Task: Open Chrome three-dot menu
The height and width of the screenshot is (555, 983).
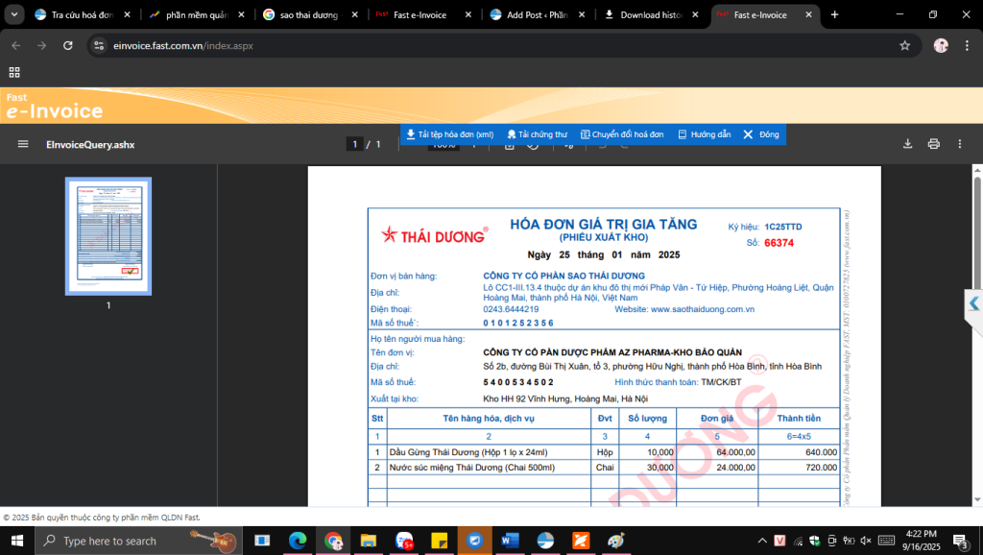Action: 967,46
